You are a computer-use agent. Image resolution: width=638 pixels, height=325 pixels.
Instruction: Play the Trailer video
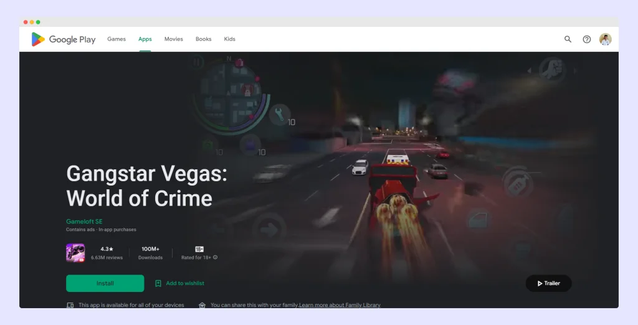548,283
